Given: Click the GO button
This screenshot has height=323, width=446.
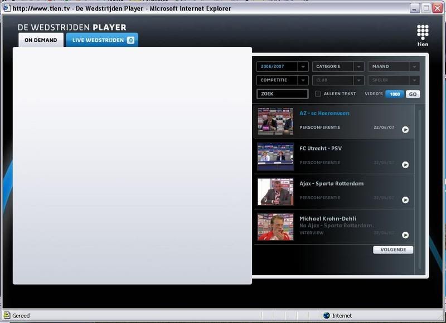Looking at the screenshot, I should click(413, 94).
